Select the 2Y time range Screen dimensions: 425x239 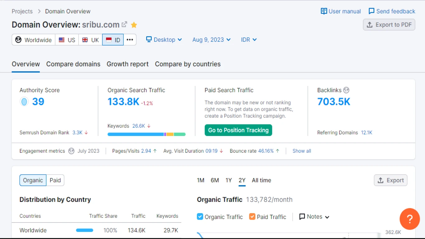(242, 180)
